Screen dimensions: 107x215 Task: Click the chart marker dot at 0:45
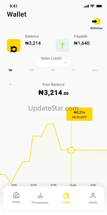tap(71, 150)
